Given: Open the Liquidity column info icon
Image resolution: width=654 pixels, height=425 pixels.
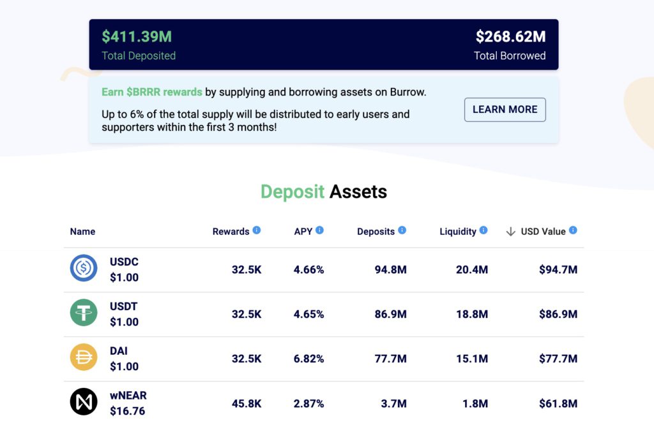Looking at the screenshot, I should (483, 230).
